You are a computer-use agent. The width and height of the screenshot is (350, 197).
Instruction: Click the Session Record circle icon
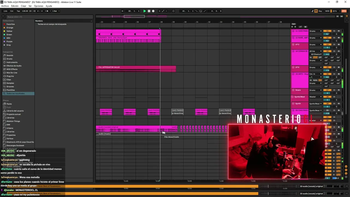click(x=173, y=11)
